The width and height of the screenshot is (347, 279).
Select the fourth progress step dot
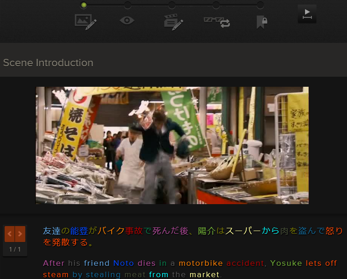click(216, 5)
